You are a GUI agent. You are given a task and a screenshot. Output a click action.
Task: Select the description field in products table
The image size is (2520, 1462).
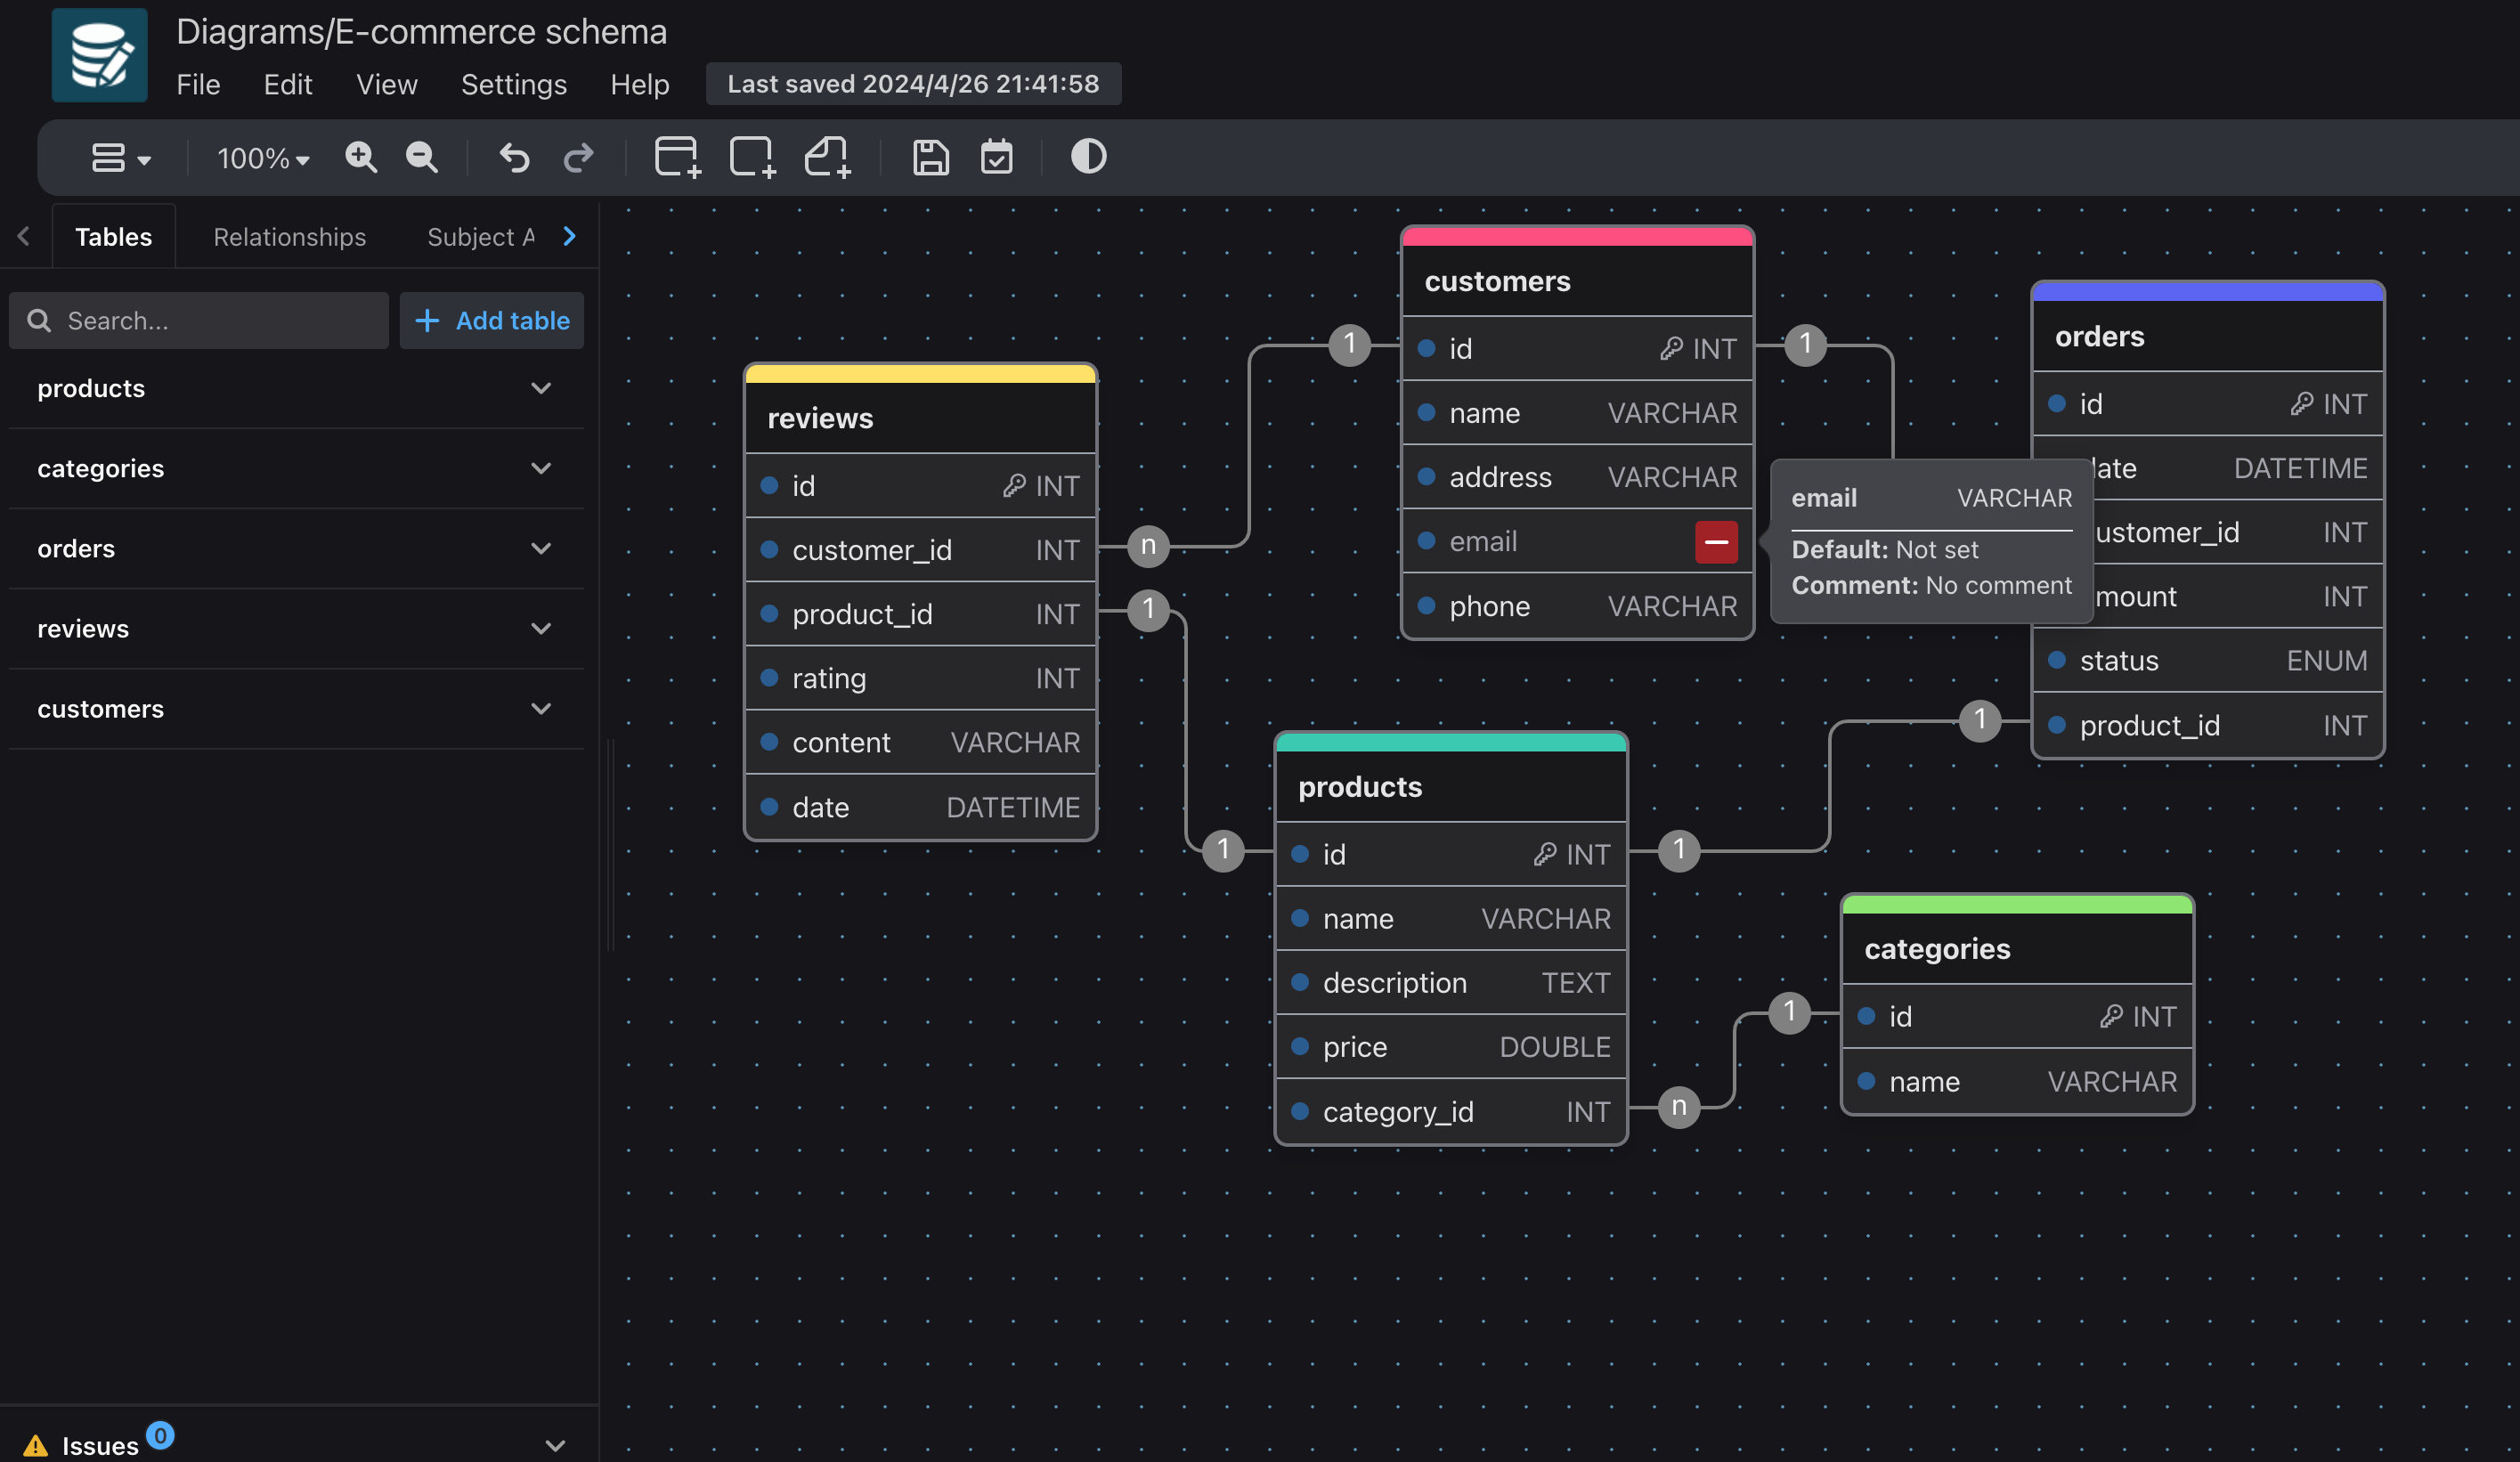coord(1451,982)
